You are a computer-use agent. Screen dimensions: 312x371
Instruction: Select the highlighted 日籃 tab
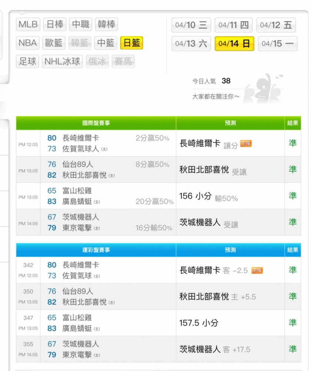[x=132, y=43]
